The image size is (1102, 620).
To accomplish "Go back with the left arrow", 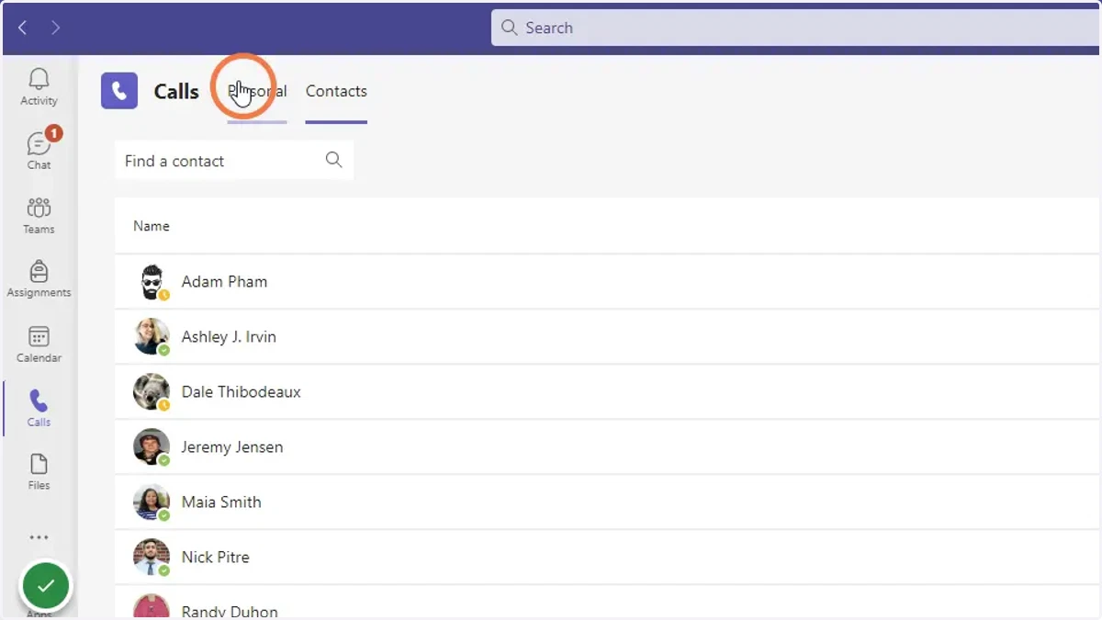I will [22, 28].
